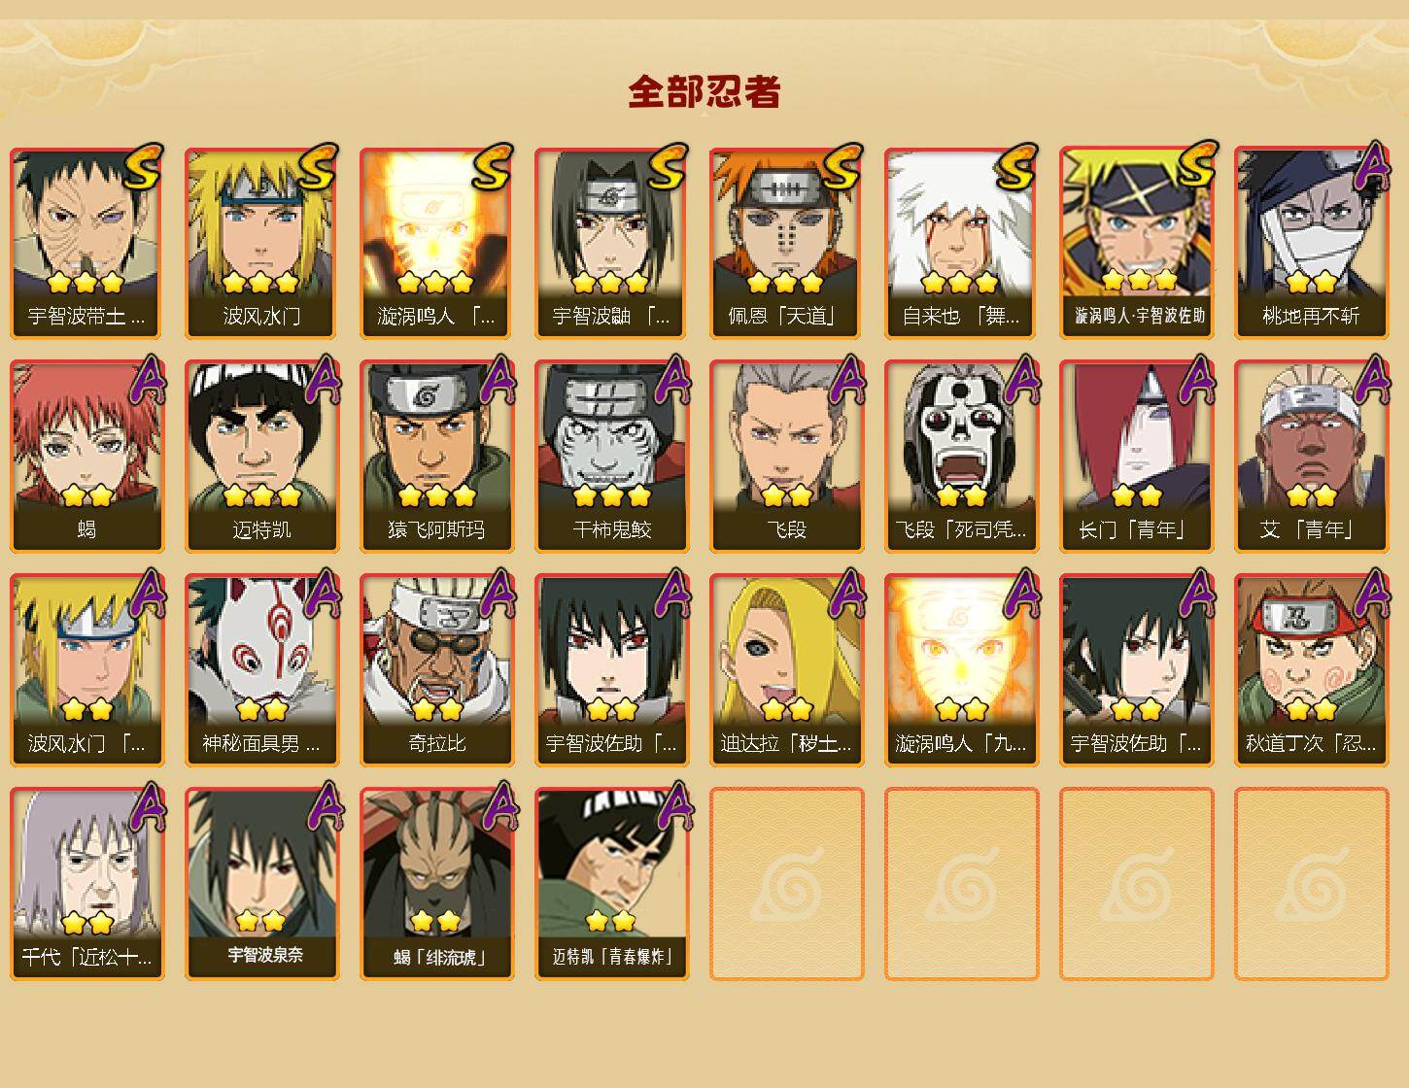The width and height of the screenshot is (1409, 1088).
Task: Select the 长门「青年」 card
Action: click(x=1136, y=457)
